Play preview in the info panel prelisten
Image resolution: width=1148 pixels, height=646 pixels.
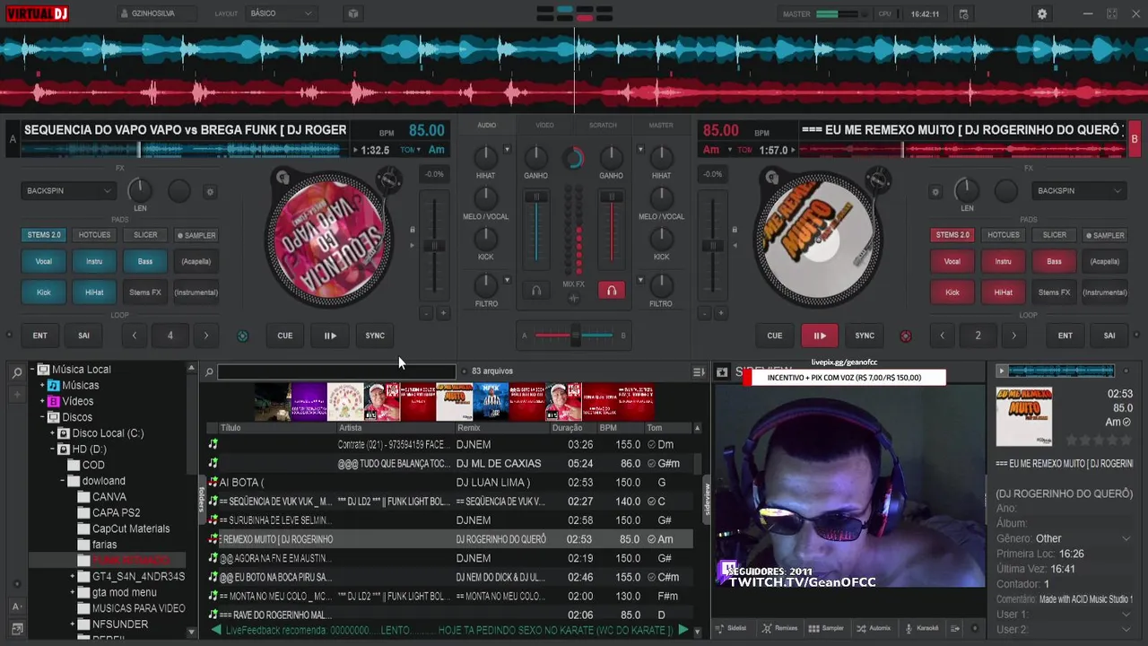(1002, 371)
